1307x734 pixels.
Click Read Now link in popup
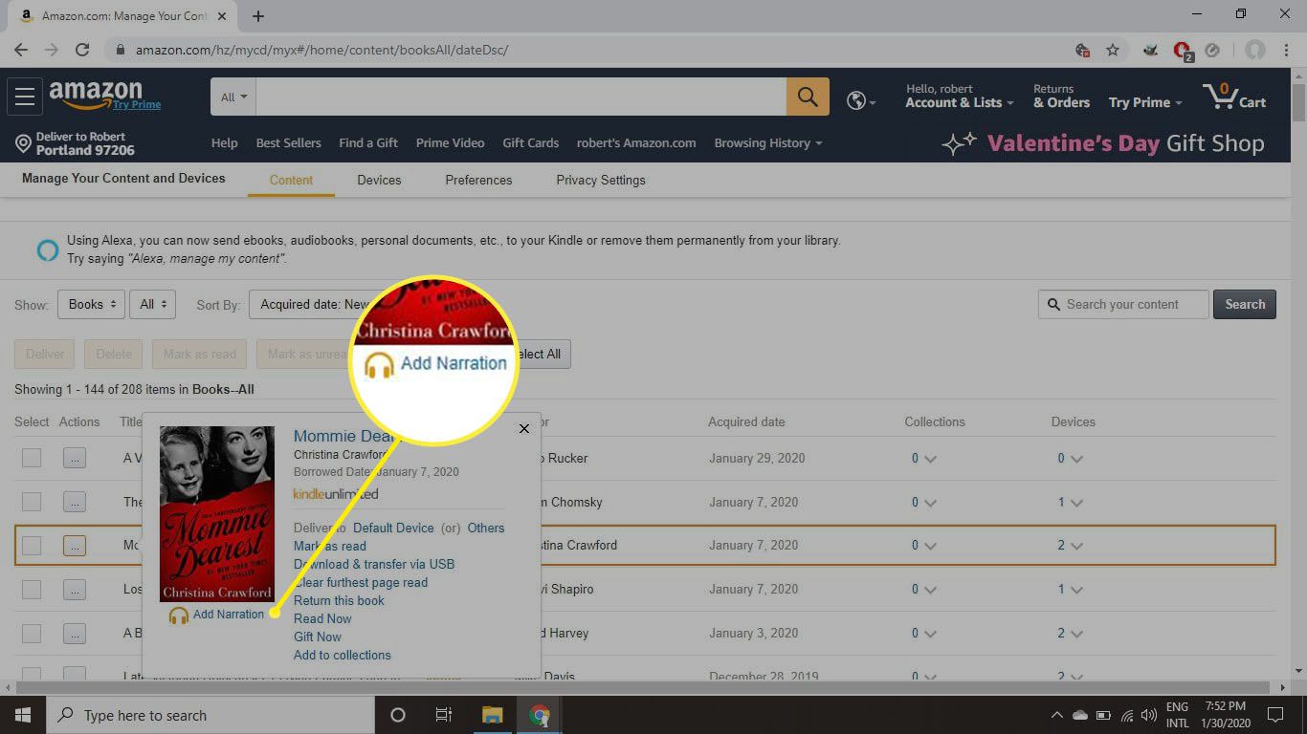[322, 618]
